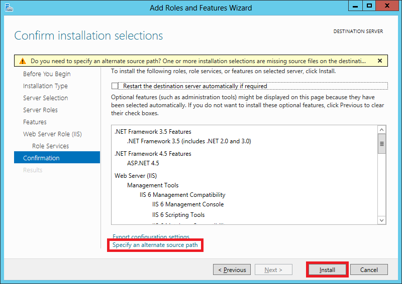Close the Add Roles and Features Wizard

point(387,6)
